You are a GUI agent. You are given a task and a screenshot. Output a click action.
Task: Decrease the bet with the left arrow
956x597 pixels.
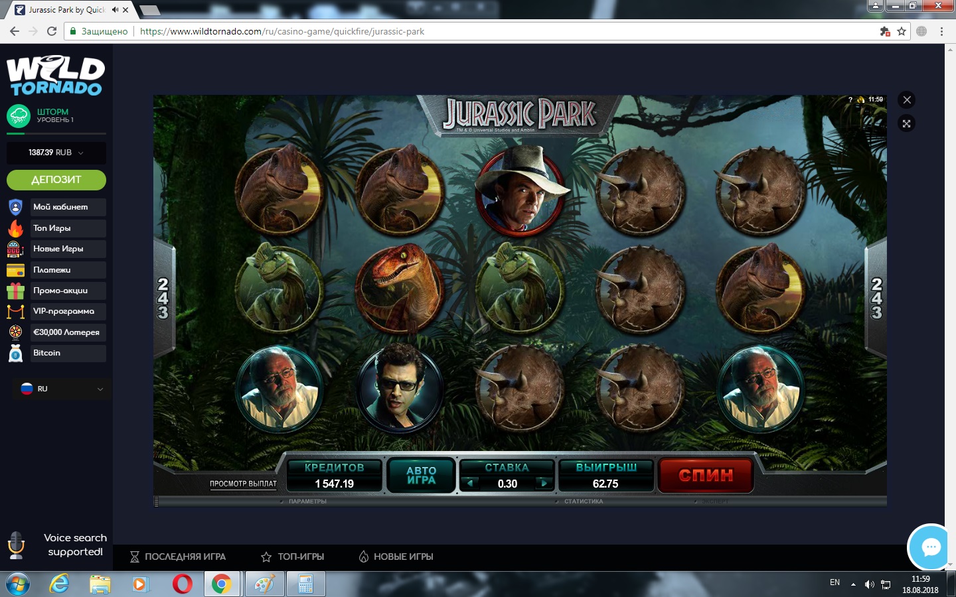point(470,484)
